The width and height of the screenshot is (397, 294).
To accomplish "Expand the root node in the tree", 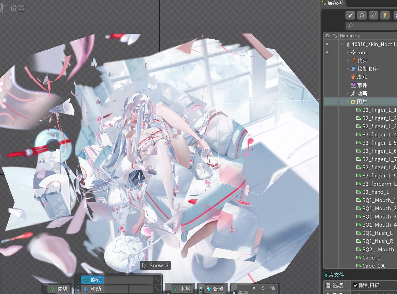I will coord(348,52).
